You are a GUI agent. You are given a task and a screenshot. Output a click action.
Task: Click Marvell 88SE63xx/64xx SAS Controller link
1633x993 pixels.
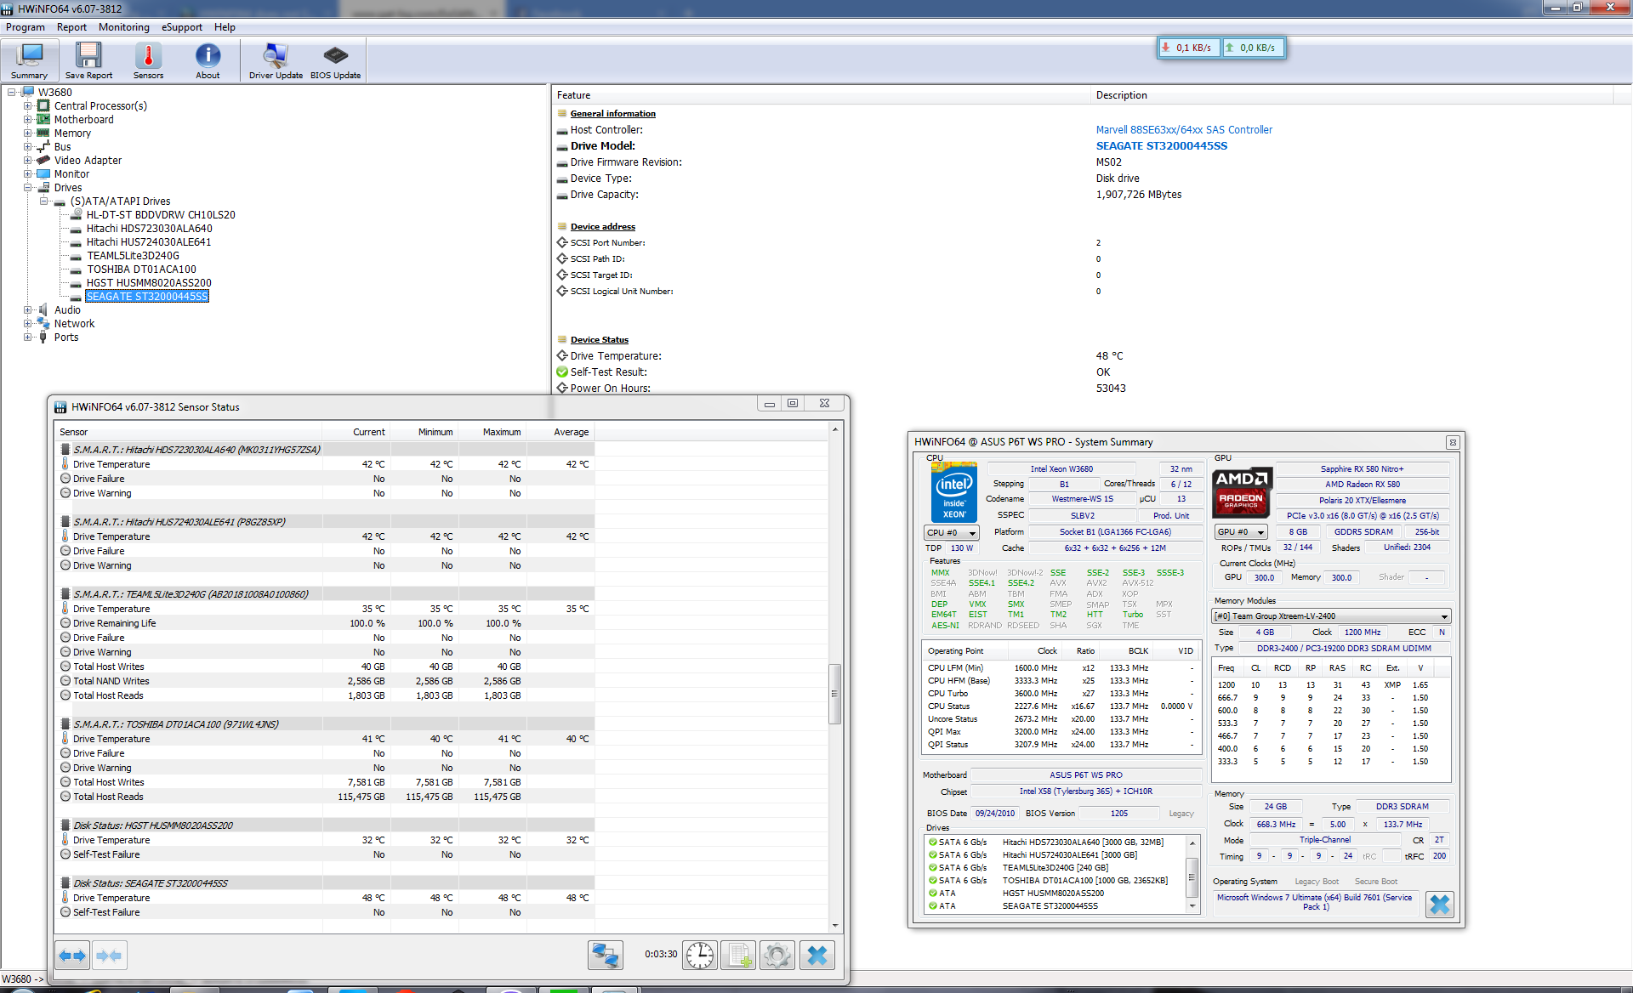[x=1184, y=129]
